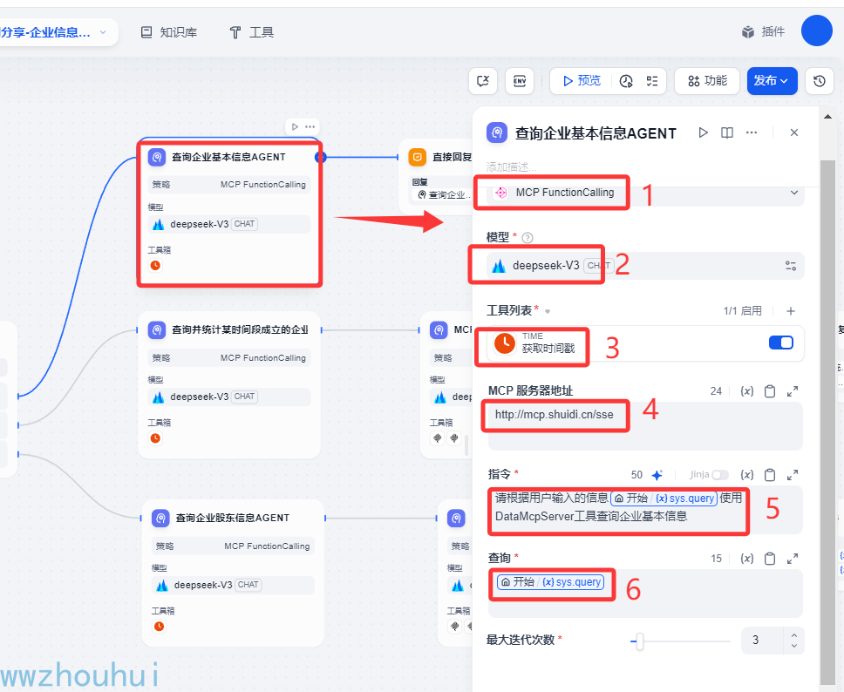
Task: Click the help icon next to 模型
Action: point(527,237)
